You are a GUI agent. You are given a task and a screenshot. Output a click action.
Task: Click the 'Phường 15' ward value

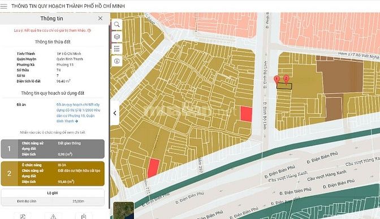point(65,64)
